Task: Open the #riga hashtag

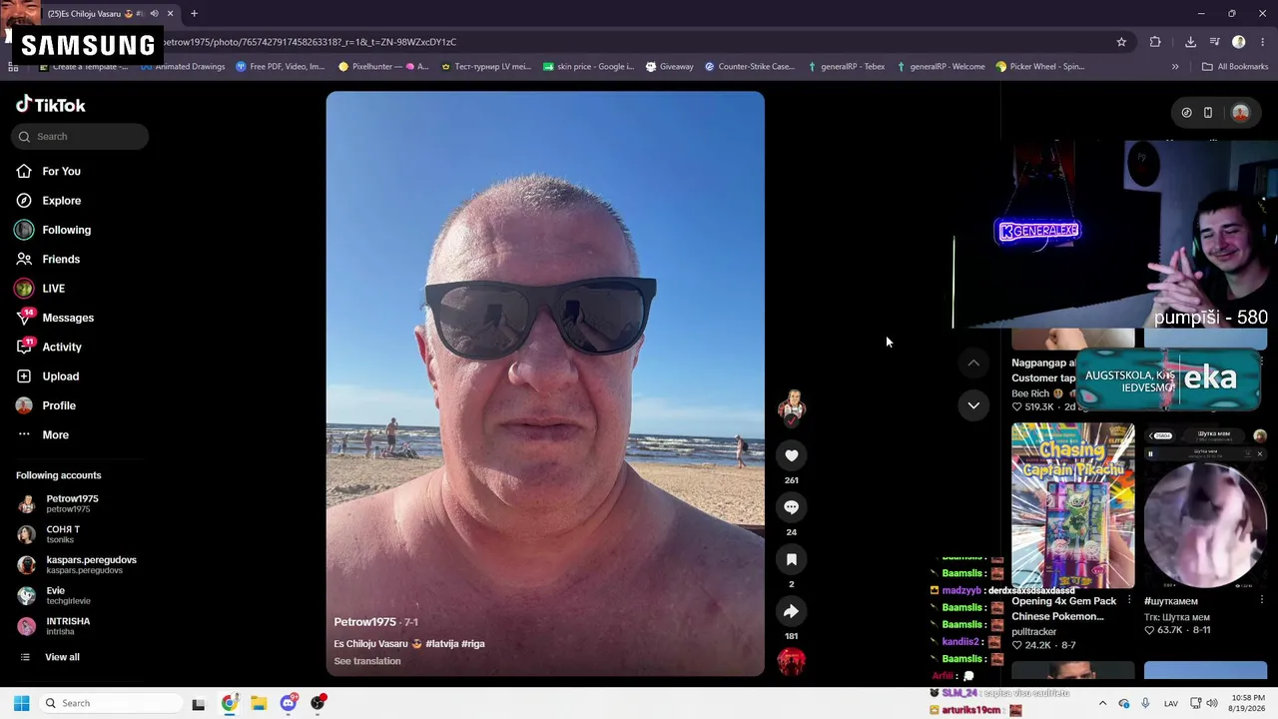Action: [x=473, y=644]
